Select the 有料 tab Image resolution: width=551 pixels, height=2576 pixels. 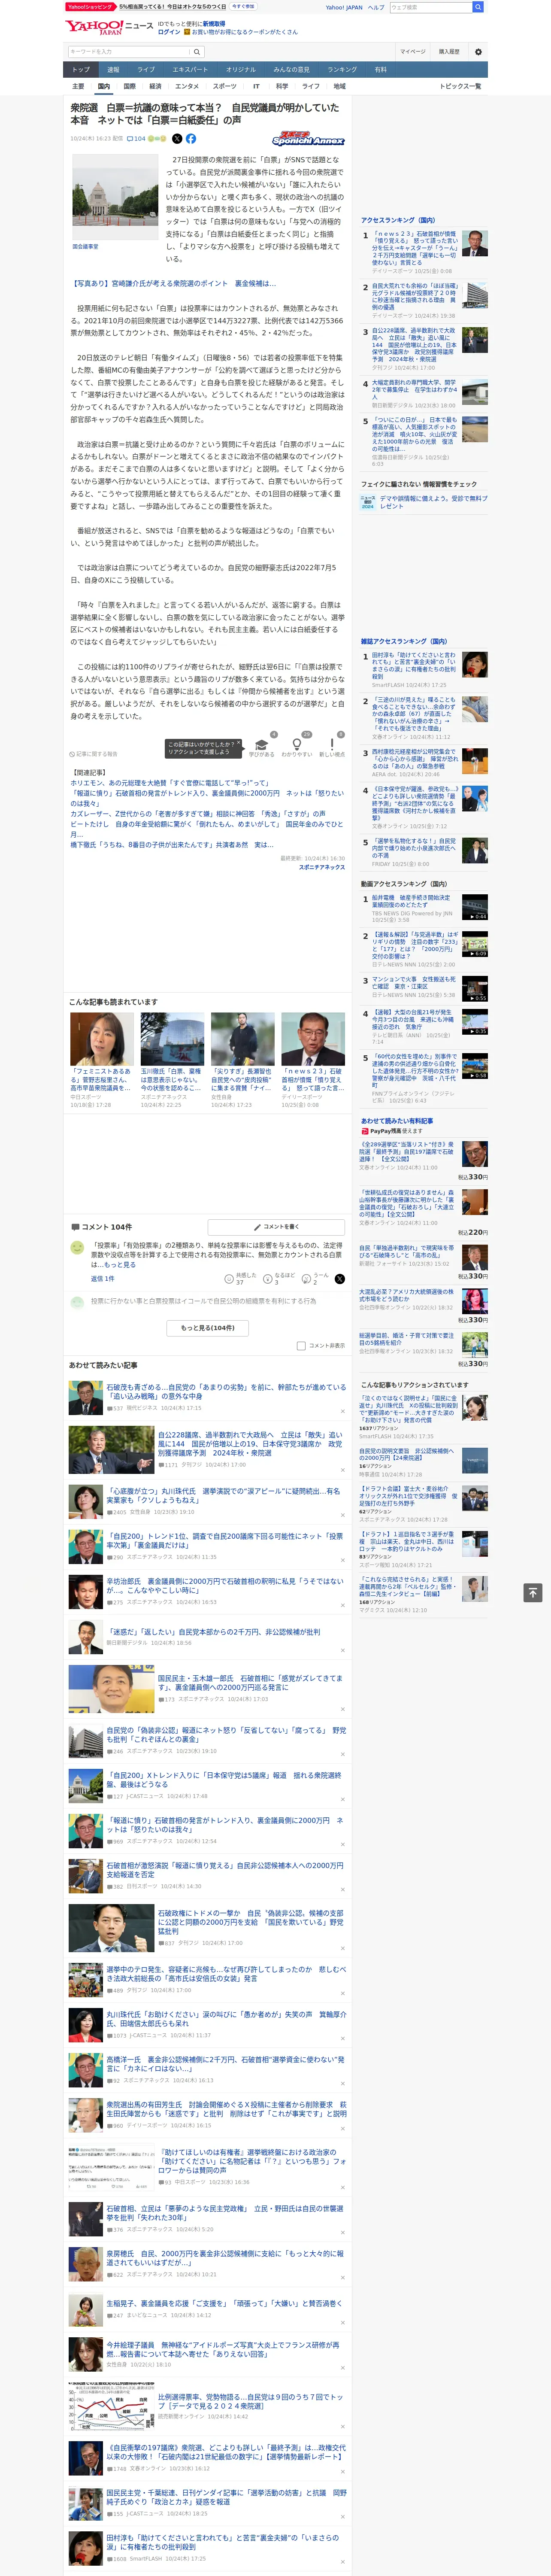380,70
